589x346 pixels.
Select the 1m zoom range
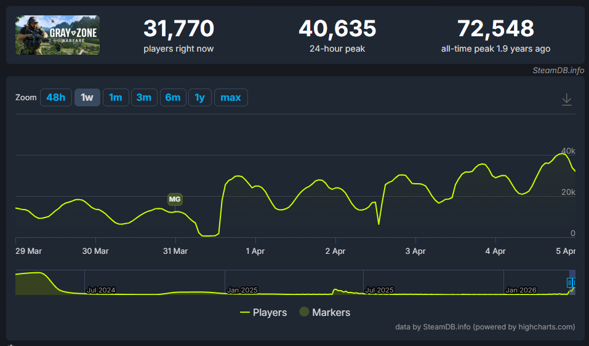pyautogui.click(x=116, y=98)
